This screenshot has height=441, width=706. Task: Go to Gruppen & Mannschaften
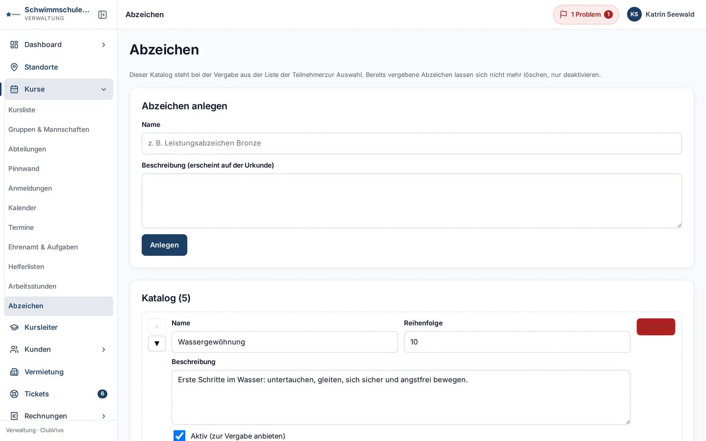click(58, 129)
